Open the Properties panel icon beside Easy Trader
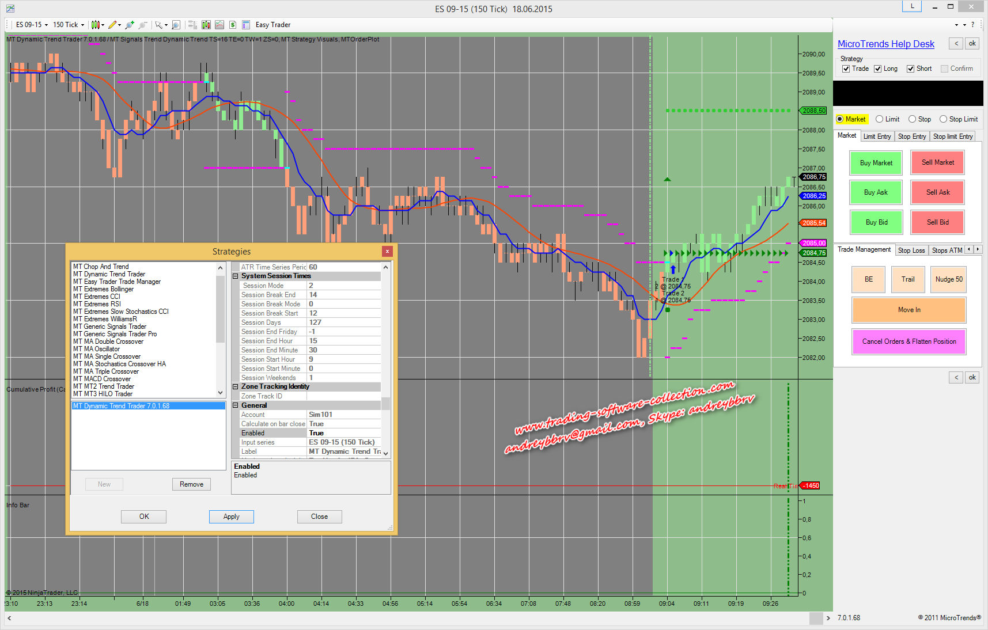 (x=246, y=25)
